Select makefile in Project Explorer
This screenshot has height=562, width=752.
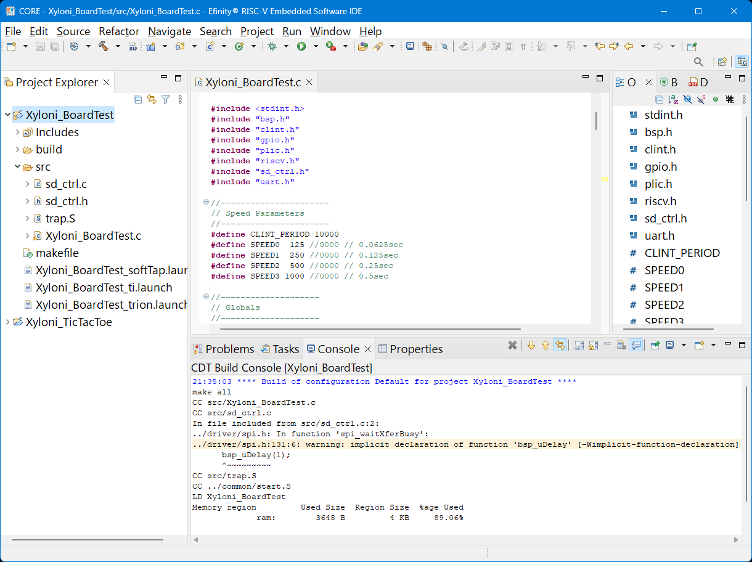(57, 253)
